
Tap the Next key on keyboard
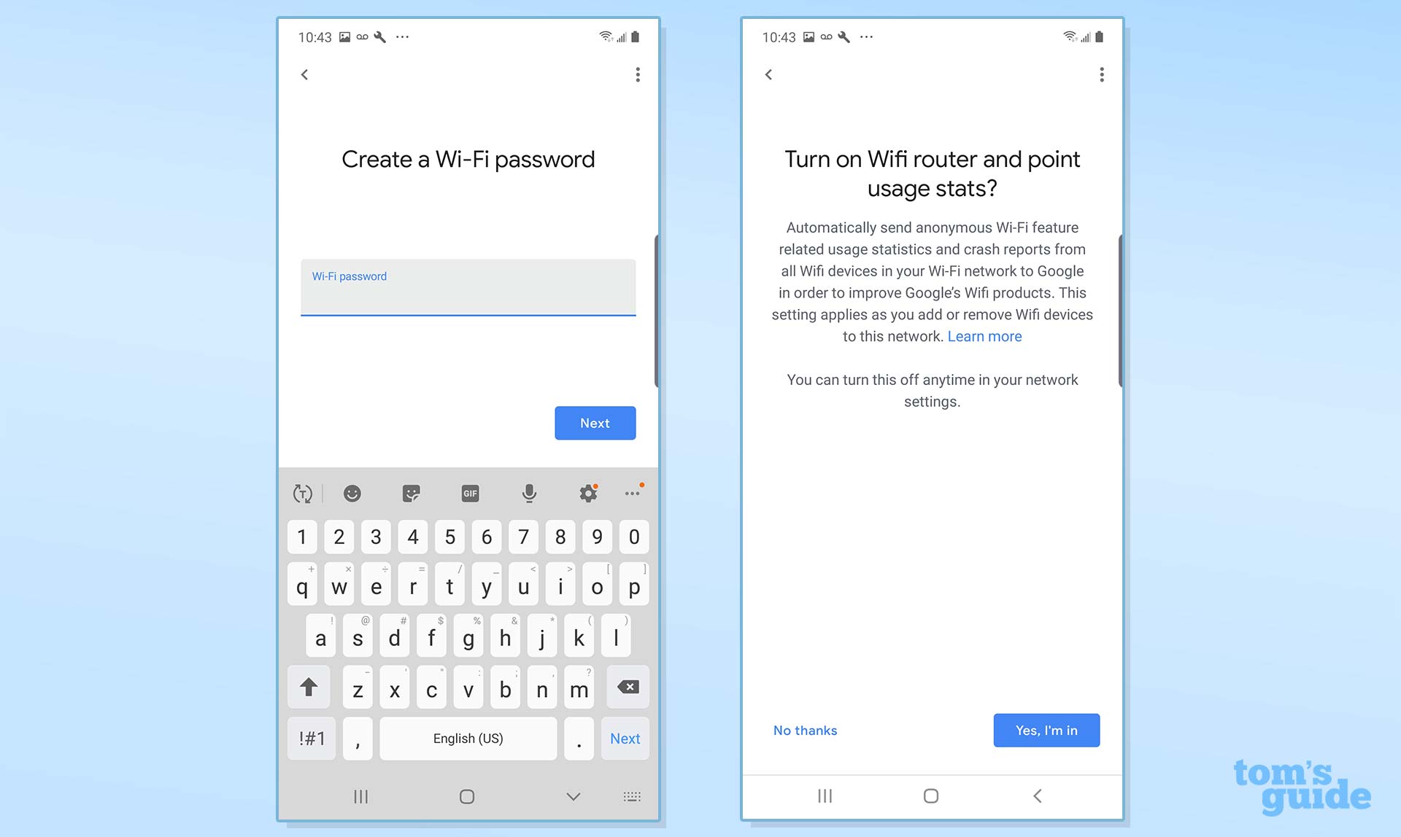pyautogui.click(x=624, y=737)
